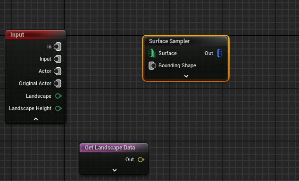Click the "Surface" pin label
Screen dimensions: 299x181
(x=167, y=53)
